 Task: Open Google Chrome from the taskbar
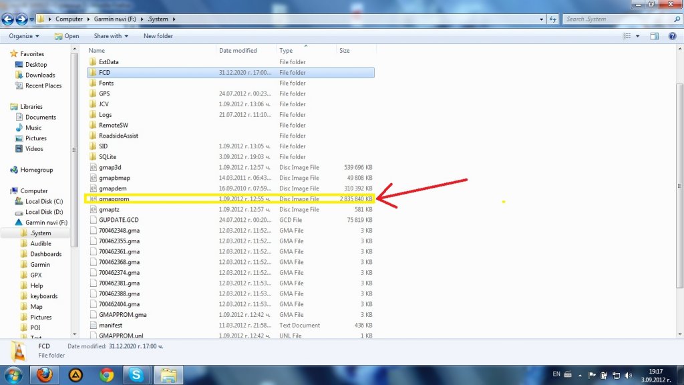tap(106, 374)
